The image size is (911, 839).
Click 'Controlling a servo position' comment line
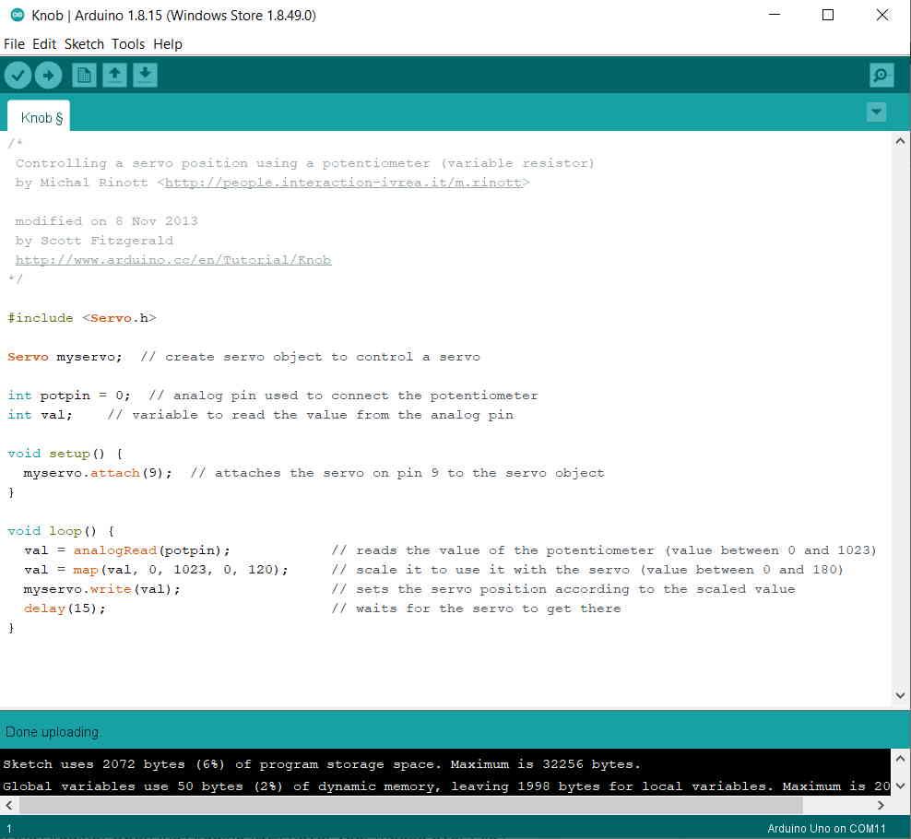tap(305, 163)
